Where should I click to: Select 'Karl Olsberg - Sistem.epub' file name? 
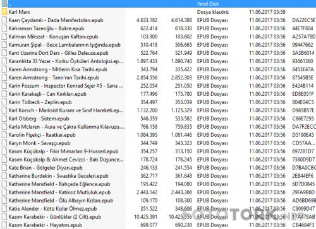[39, 119]
